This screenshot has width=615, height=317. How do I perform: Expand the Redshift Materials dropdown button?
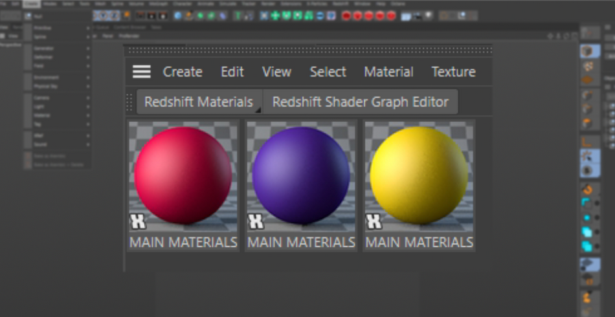(199, 102)
